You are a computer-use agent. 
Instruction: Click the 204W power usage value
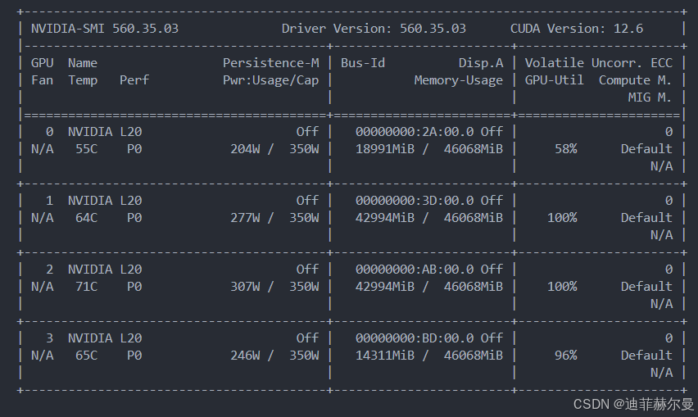245,149
